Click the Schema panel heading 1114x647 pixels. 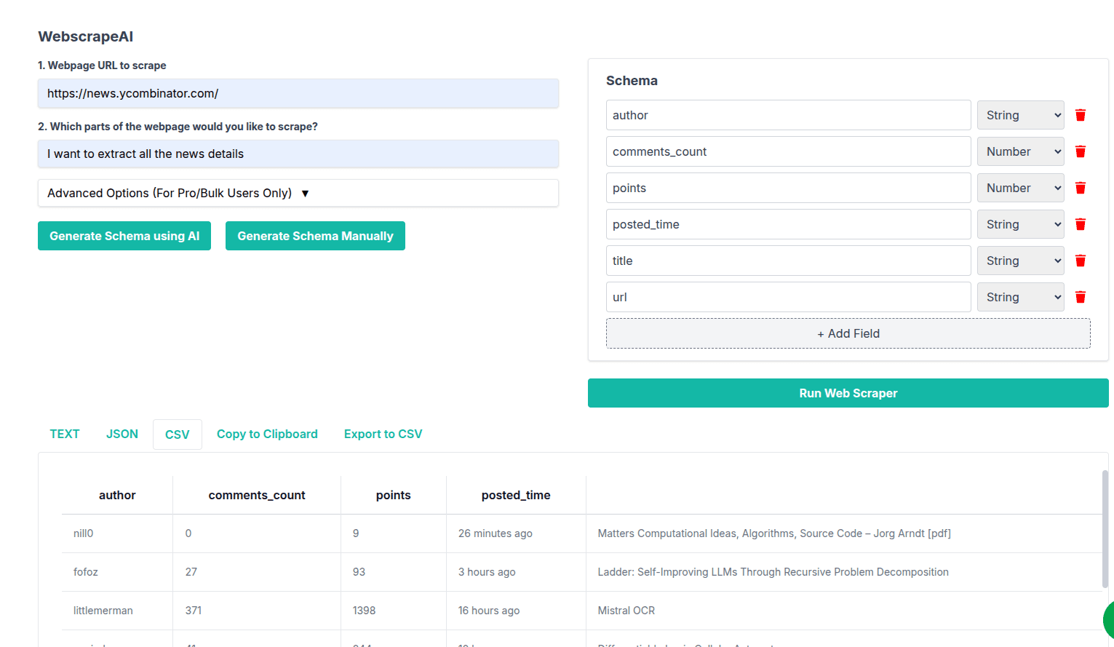(x=632, y=81)
